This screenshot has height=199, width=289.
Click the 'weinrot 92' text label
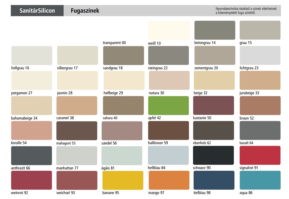click(19, 193)
